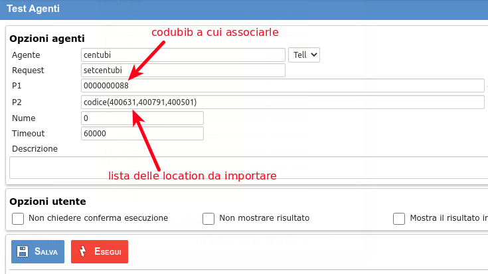This screenshot has height=274, width=488.
Task: Open the Tell dropdown next to Agente
Action: point(304,55)
